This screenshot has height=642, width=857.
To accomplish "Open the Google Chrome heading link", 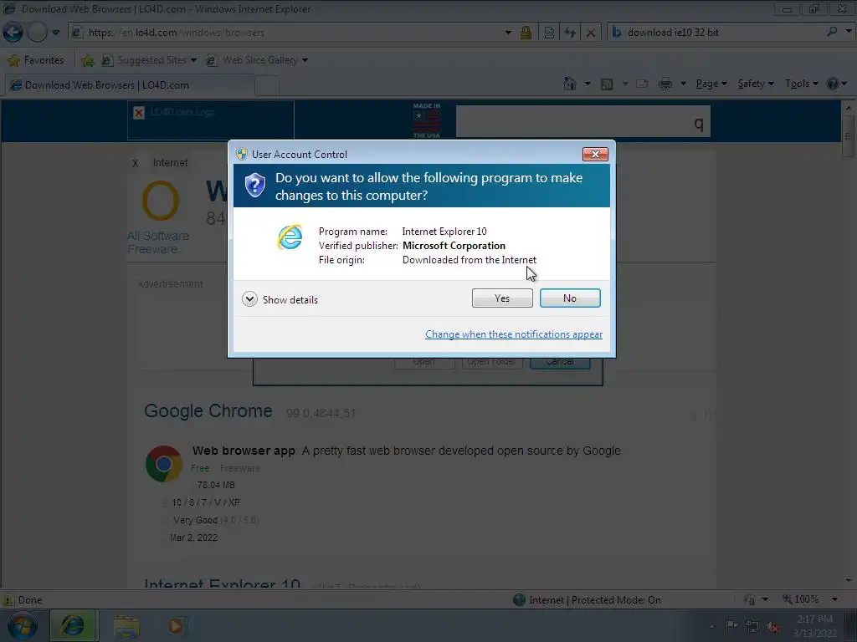I will click(208, 410).
